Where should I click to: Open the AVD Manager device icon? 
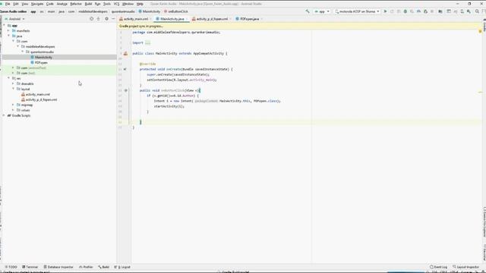pyautogui.click(x=462, y=11)
